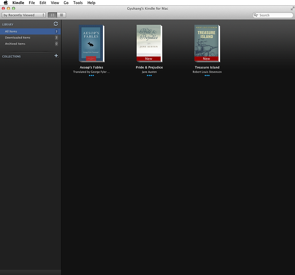Screen dimensions: 295x275
Task: Click the Pride & Prejudice title text
Action: [149, 67]
